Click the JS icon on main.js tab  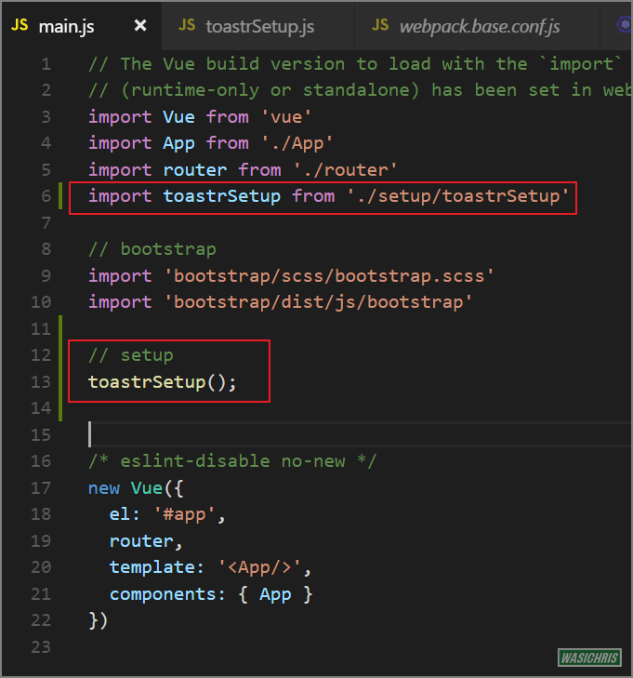20,26
